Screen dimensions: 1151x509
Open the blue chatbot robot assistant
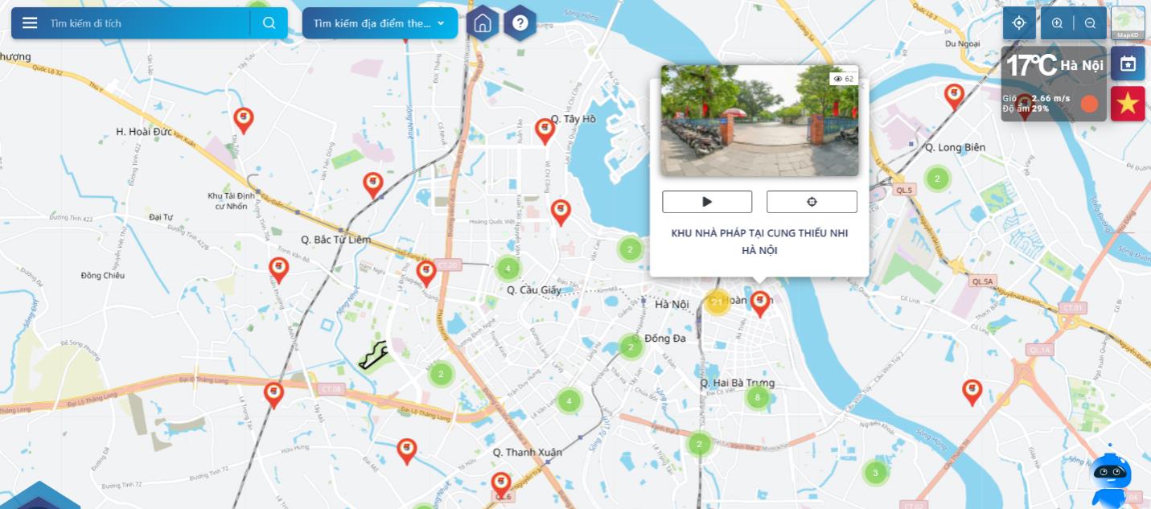coord(1111,476)
